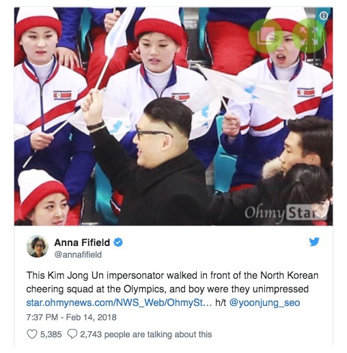347x353 pixels.
Task: Click the impersonator's raised hand in photo
Action: click(x=93, y=106)
